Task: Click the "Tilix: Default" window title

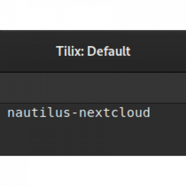Action: (x=93, y=51)
